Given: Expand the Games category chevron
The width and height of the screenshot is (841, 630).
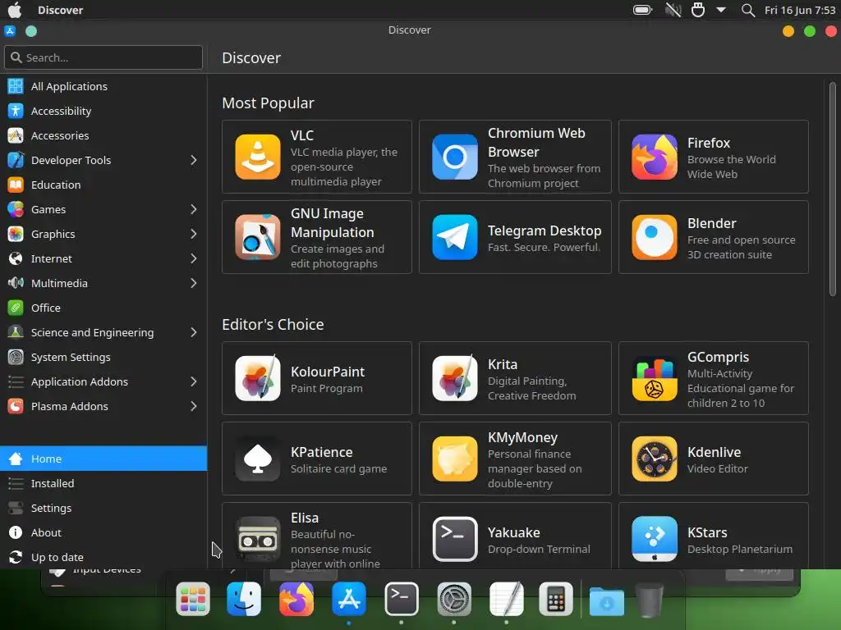Looking at the screenshot, I should click(194, 209).
